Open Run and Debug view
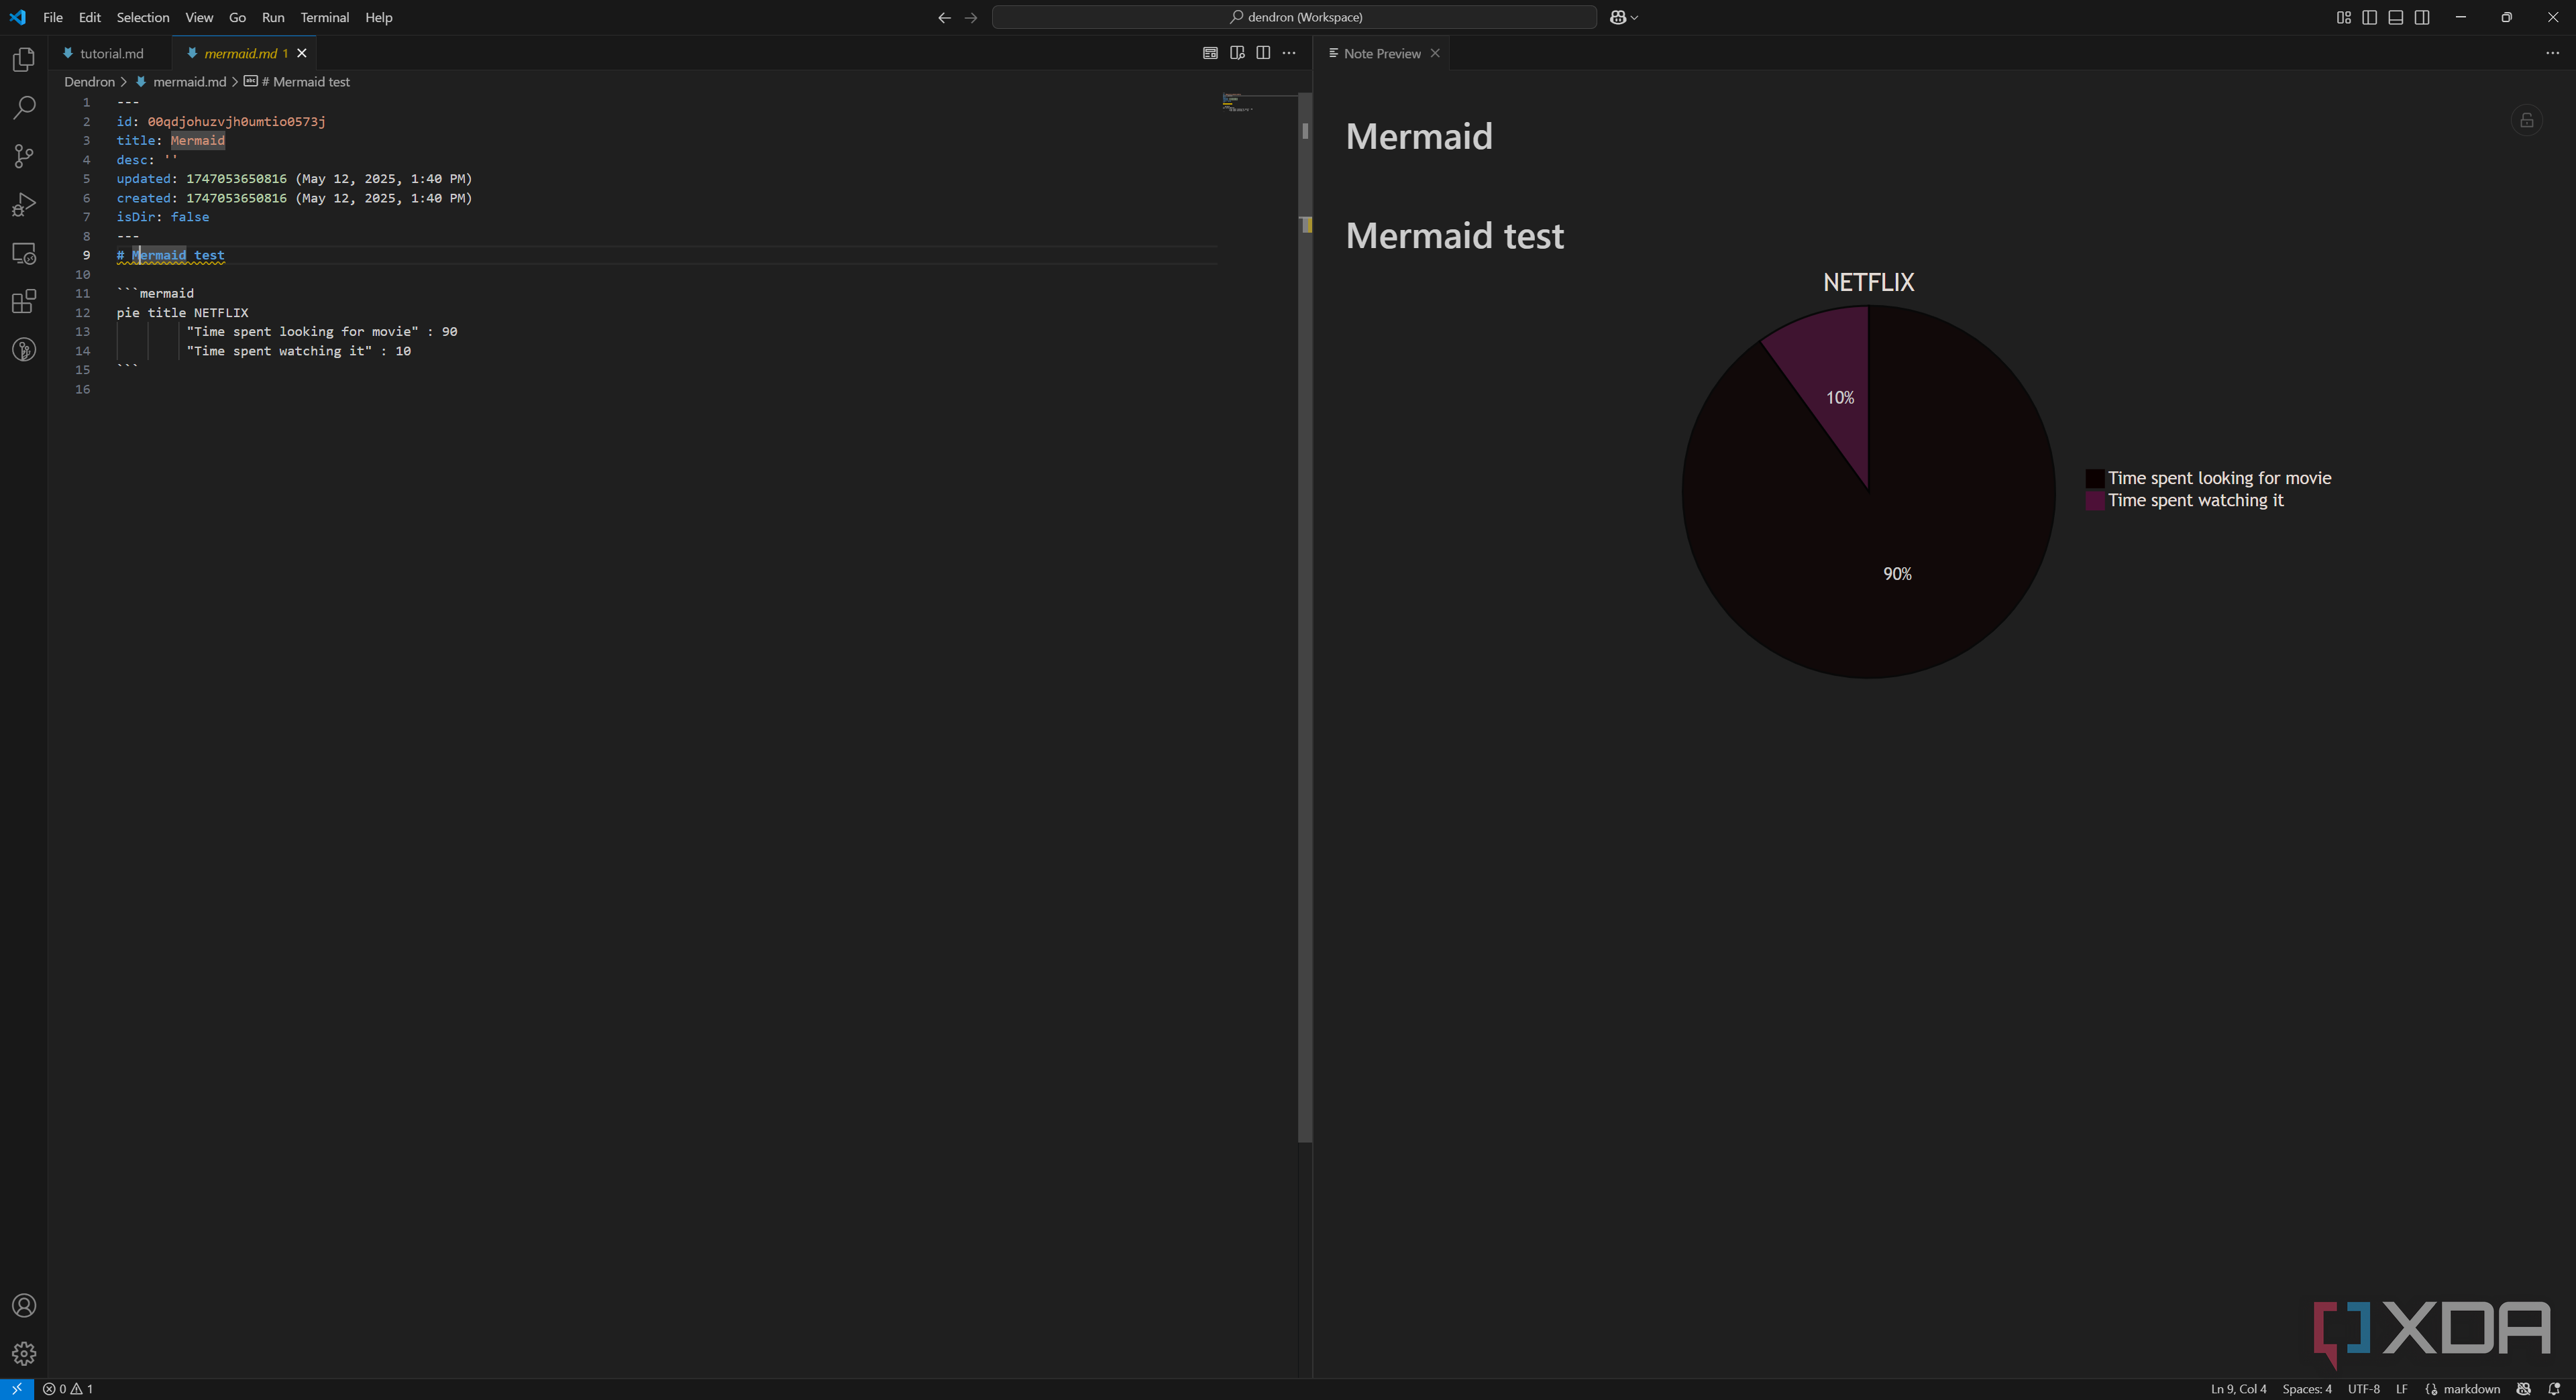Image resolution: width=2576 pixels, height=1400 pixels. pos(24,205)
